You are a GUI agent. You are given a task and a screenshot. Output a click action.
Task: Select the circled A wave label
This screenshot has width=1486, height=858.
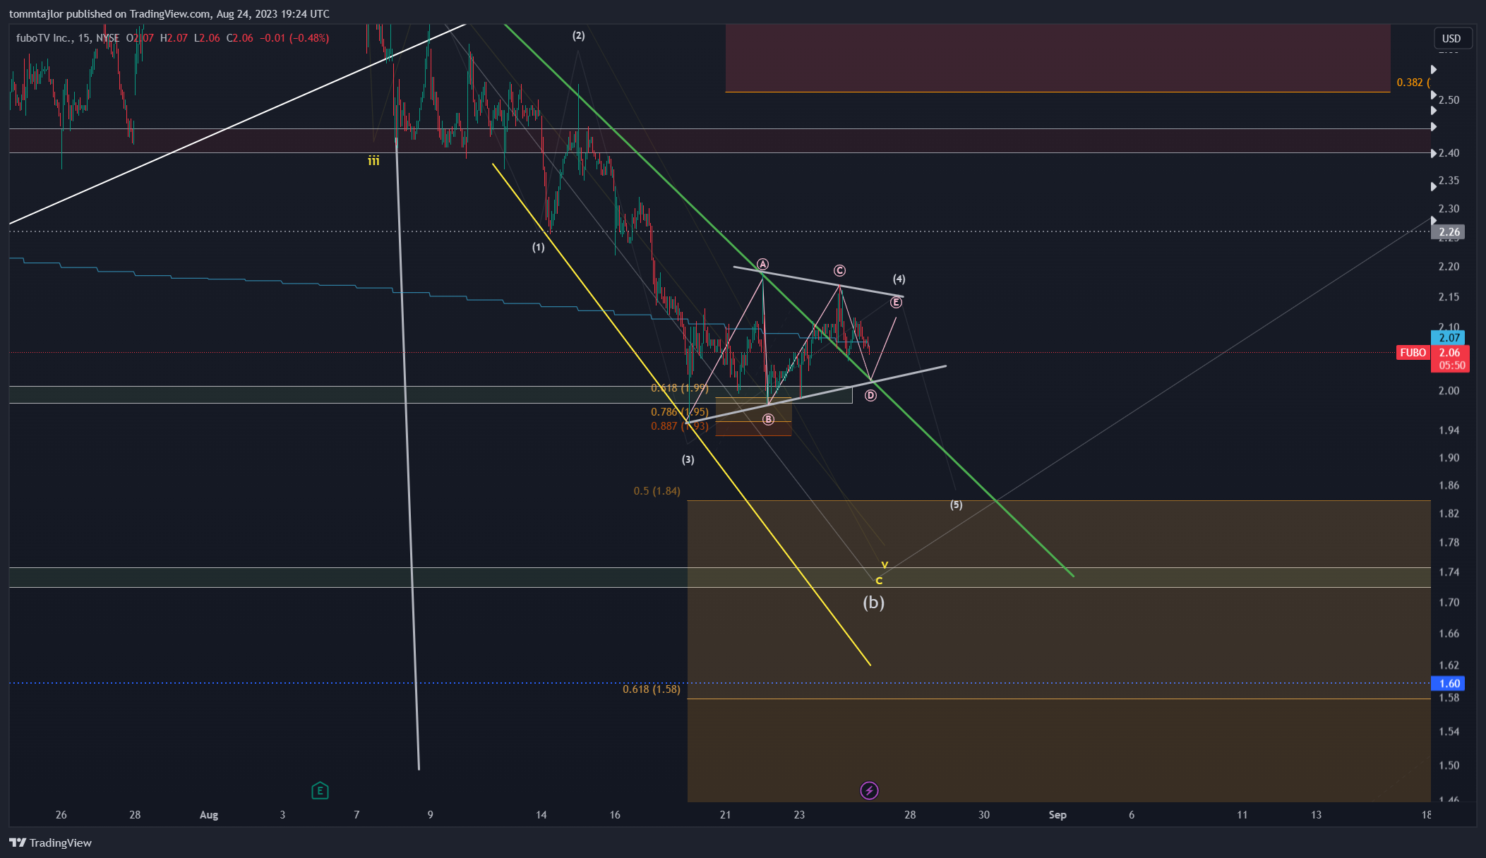click(x=762, y=265)
